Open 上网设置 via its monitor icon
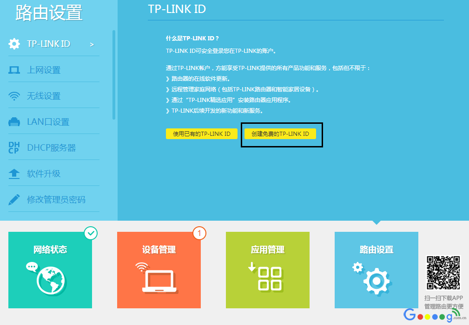Image resolution: width=469 pixels, height=325 pixels. coord(14,69)
